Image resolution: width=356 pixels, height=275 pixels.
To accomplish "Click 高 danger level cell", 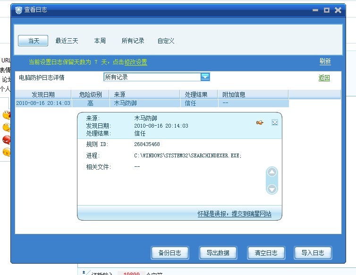I will coord(90,103).
